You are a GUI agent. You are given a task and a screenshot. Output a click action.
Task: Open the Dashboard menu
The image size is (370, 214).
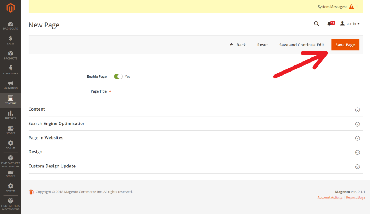(x=10, y=26)
